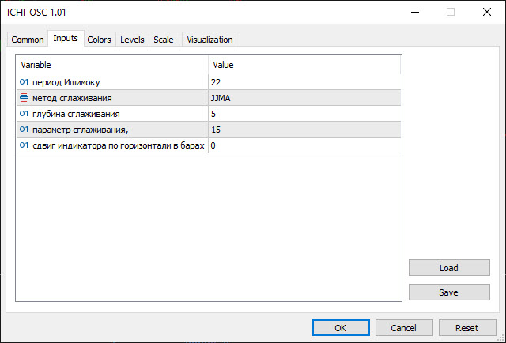Click the integer icon beside период Ишимоку

[x=23, y=82]
